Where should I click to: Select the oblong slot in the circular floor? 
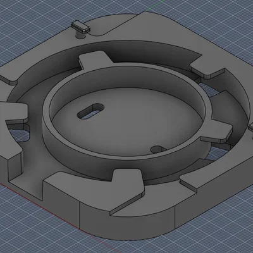tap(90, 111)
